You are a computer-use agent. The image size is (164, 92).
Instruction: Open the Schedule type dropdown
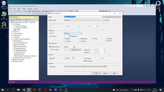pos(83,20)
